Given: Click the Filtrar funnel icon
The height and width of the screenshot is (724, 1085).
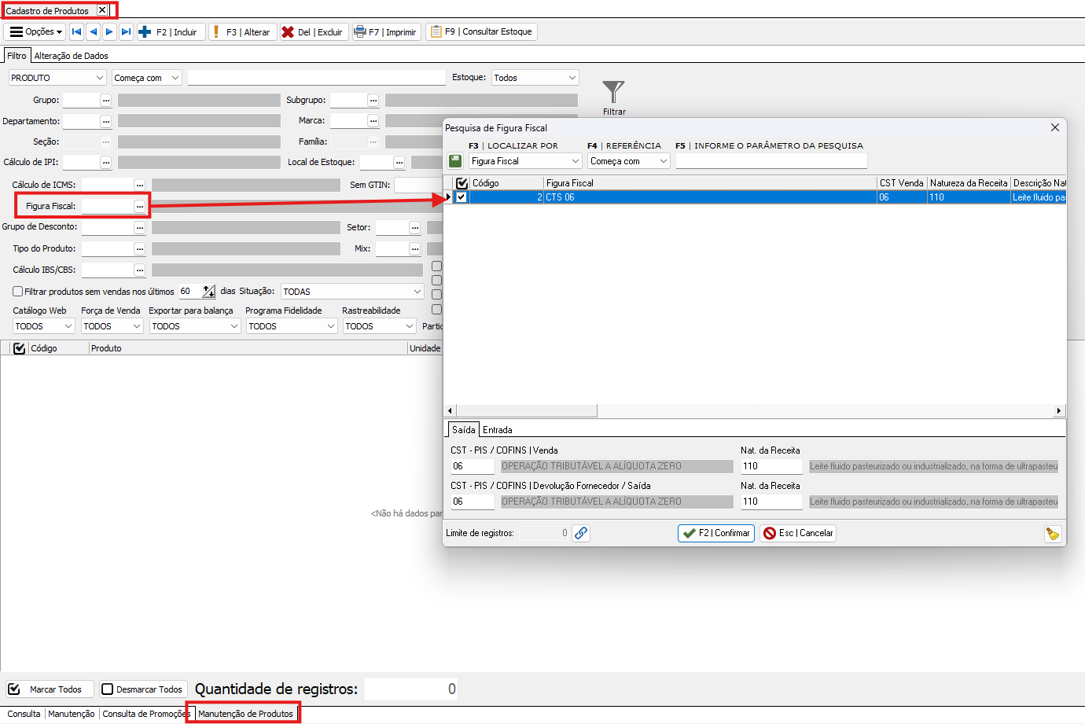Looking at the screenshot, I should (x=613, y=92).
